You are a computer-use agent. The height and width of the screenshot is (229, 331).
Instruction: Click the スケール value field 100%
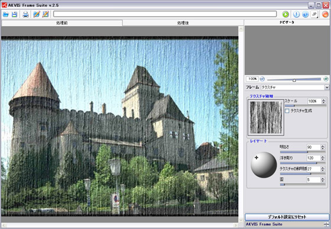[x=314, y=101]
